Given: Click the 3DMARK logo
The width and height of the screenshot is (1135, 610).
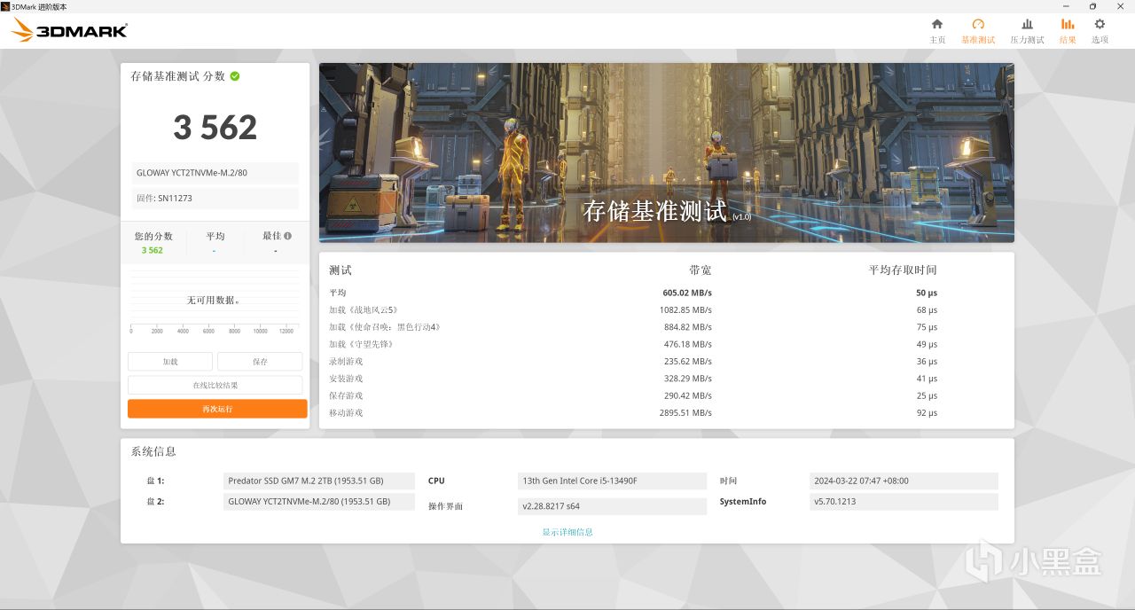Looking at the screenshot, I should coord(69,31).
